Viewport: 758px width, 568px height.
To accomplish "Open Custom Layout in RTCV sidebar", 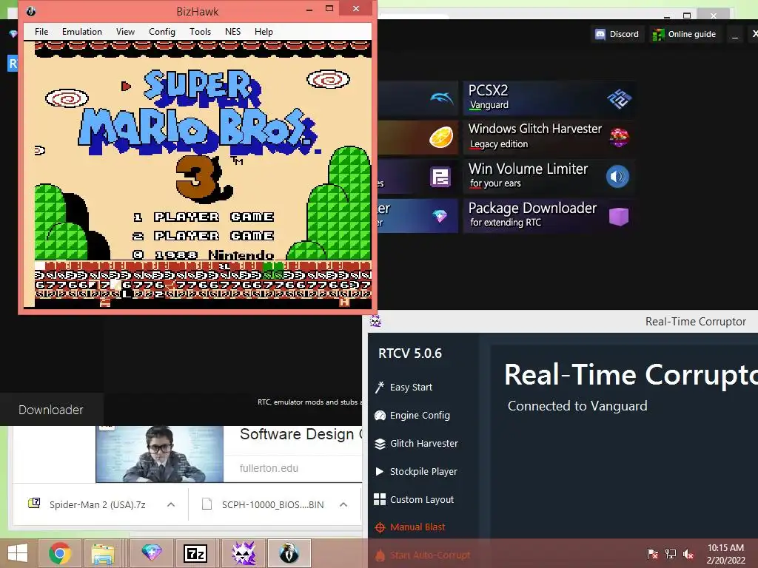I will click(x=421, y=499).
